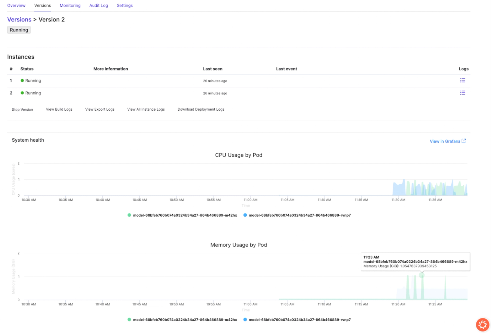491x333 pixels.
Task: Click the Versions breadcrumb link
Action: click(19, 19)
